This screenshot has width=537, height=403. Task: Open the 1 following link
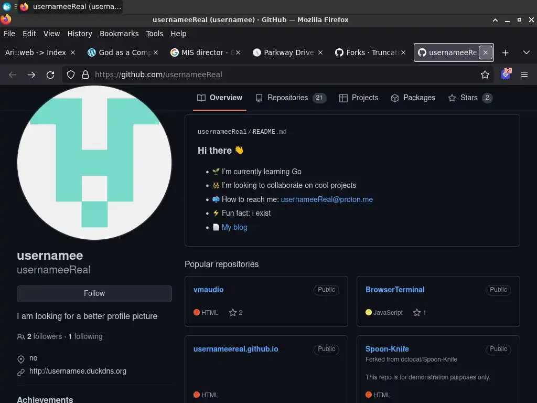click(85, 336)
